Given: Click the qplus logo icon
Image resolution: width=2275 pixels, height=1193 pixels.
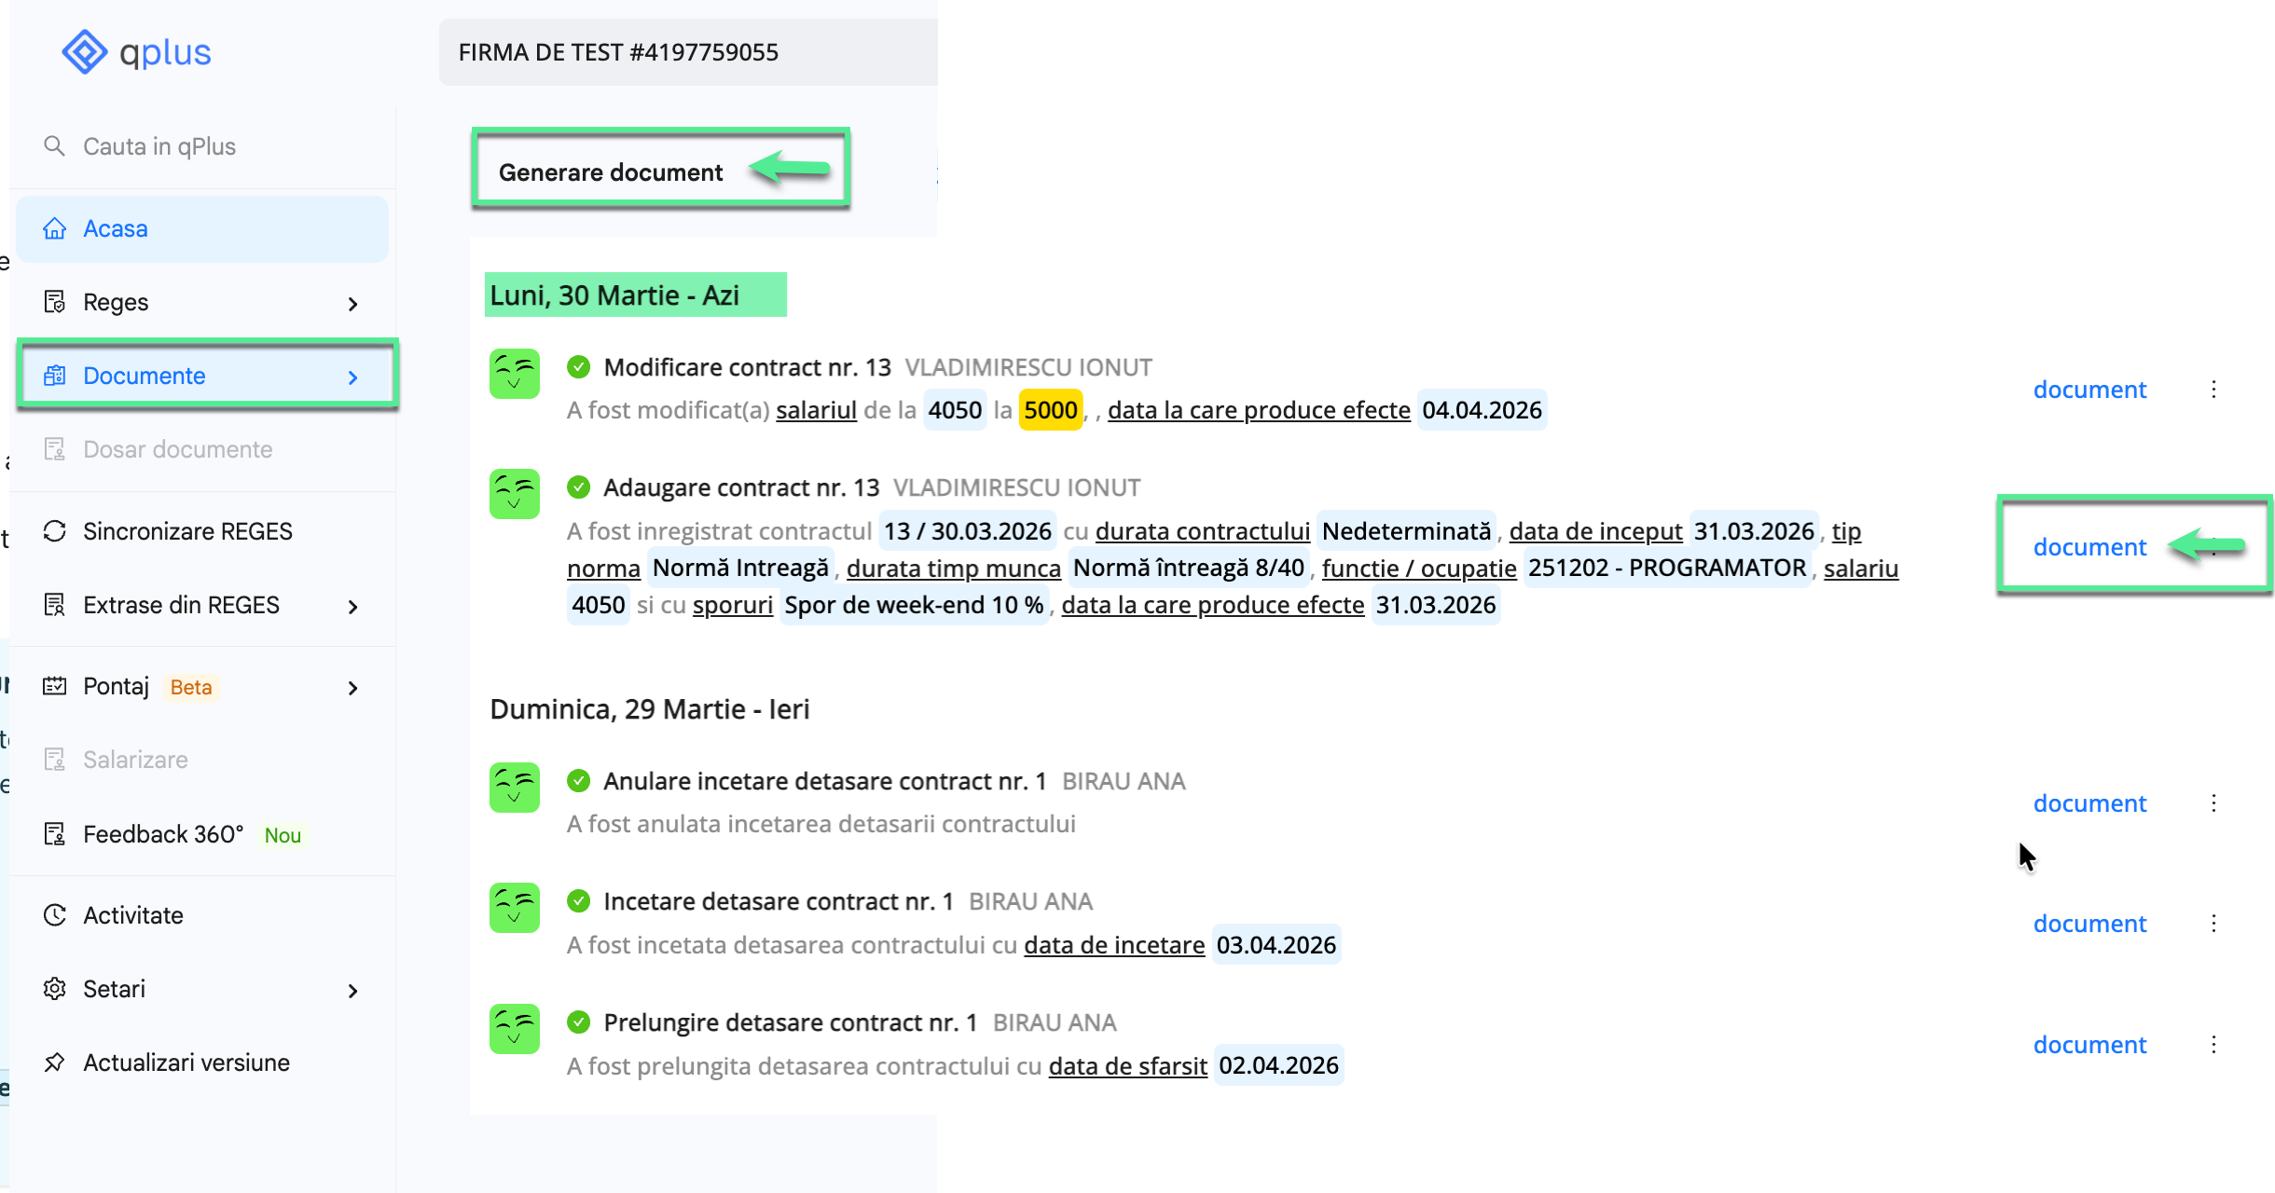Looking at the screenshot, I should point(85,52).
